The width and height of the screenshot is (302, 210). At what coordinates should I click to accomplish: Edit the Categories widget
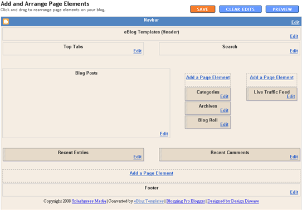click(x=224, y=96)
